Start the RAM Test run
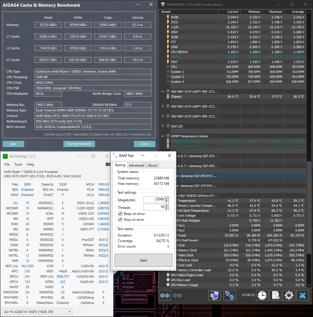Screen dimensions: 313x317 (143, 260)
